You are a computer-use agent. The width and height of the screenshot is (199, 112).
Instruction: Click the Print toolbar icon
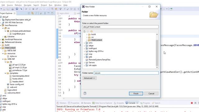(12, 9)
